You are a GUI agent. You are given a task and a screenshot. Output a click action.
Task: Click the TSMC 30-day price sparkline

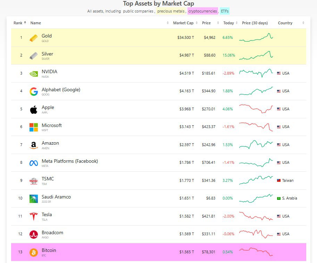click(256, 180)
